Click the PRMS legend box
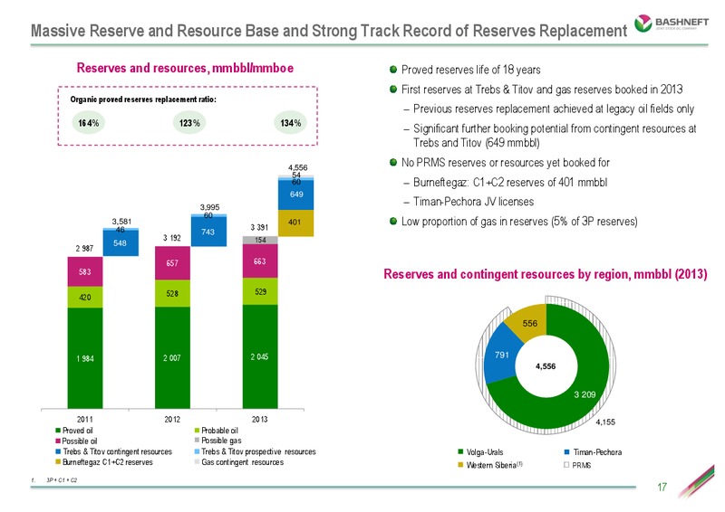The width and height of the screenshot is (725, 512). pos(566,465)
